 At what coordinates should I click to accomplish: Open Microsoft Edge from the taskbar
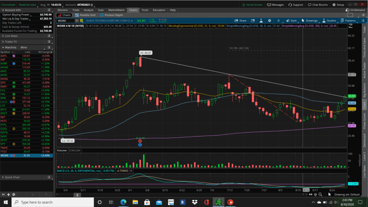123,202
